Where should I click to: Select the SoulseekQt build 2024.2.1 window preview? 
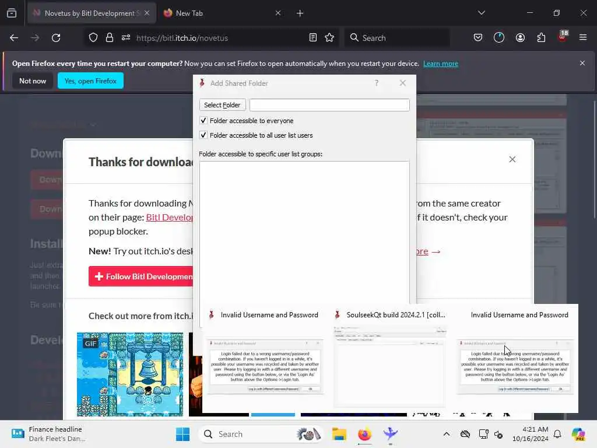[390, 358]
